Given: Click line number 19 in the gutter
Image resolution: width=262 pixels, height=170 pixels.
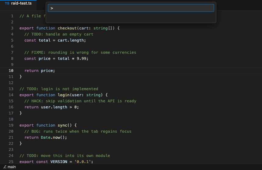Looking at the screenshot, I should point(11,125).
